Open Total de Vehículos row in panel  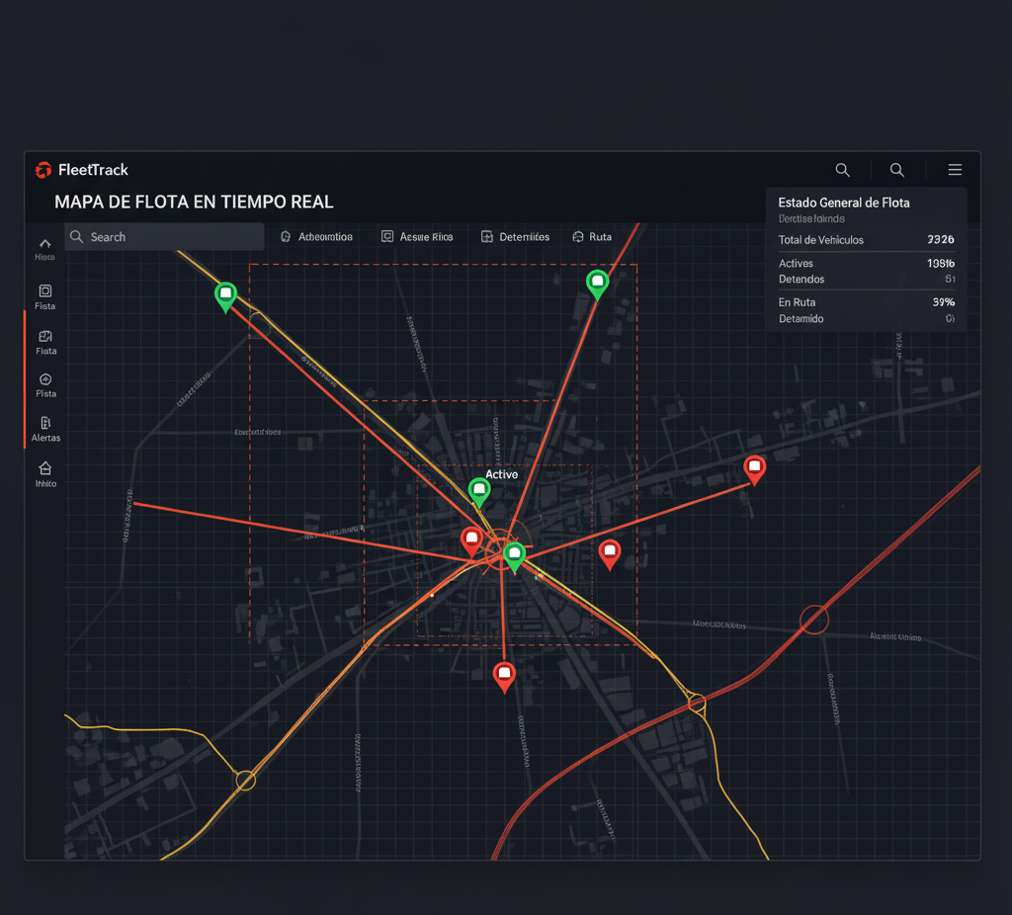(x=866, y=240)
